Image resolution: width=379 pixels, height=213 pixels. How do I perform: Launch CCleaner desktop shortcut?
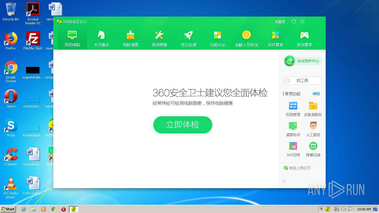(11, 157)
